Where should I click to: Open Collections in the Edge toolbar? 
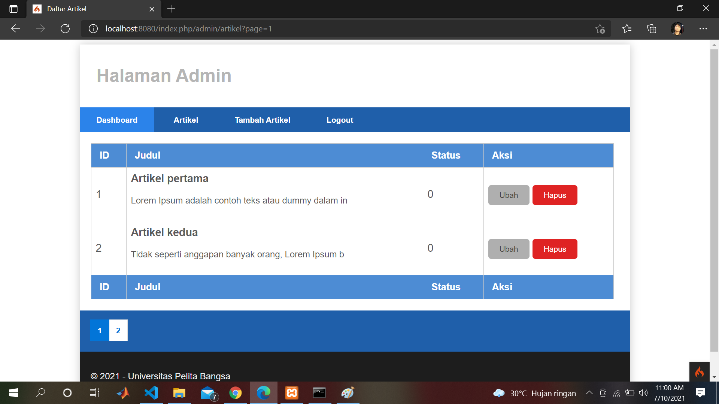tap(652, 29)
